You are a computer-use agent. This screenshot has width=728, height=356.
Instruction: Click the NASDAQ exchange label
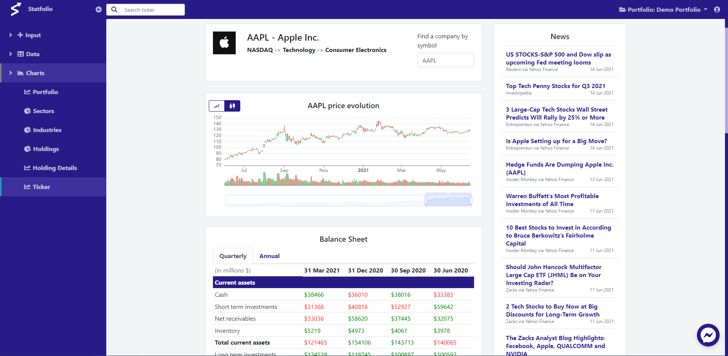pyautogui.click(x=260, y=50)
